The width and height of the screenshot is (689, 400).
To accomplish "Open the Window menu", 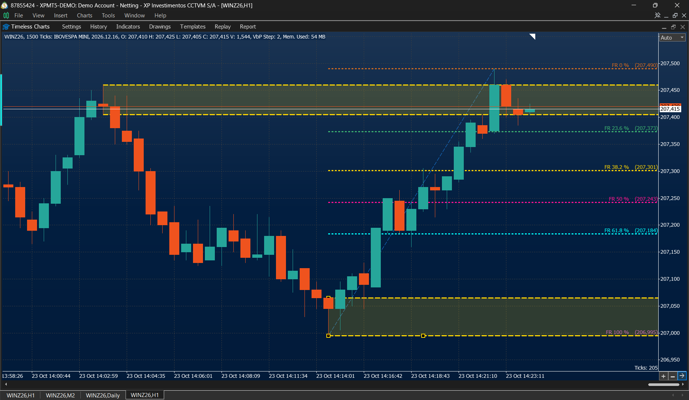I will click(x=134, y=15).
